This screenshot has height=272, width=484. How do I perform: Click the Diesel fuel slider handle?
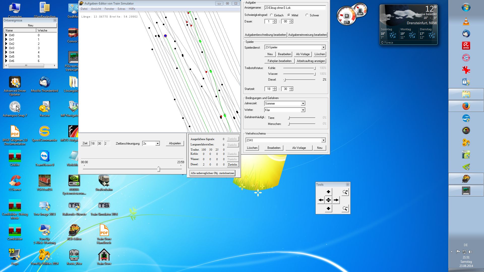[285, 80]
